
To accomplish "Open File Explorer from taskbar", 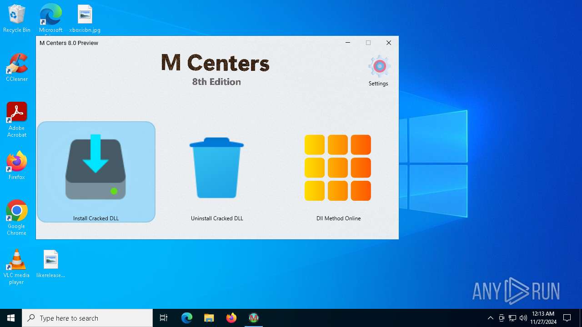I will tap(209, 318).
